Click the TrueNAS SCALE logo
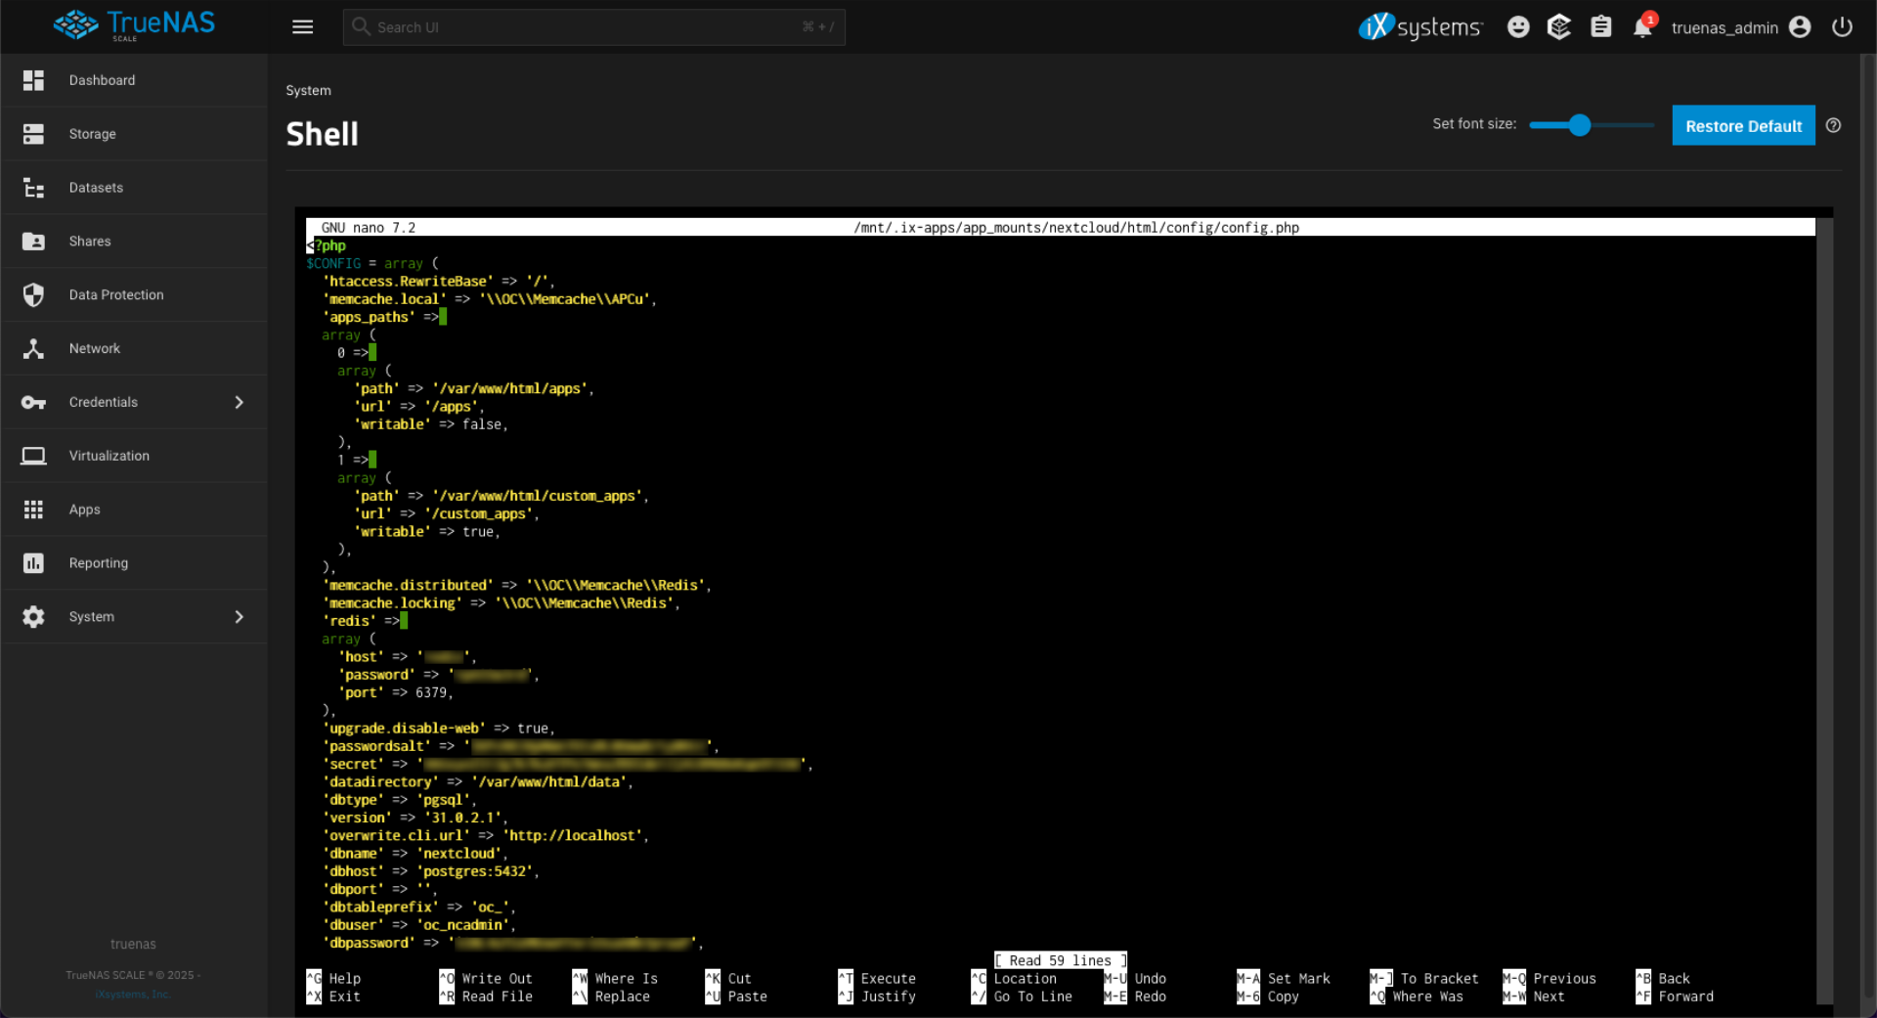 (x=134, y=25)
